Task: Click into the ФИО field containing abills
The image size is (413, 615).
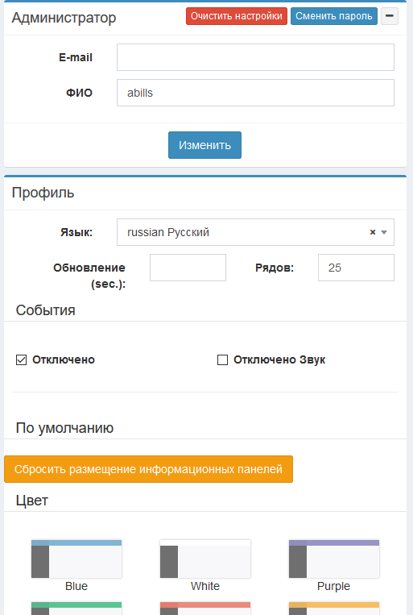Action: tap(255, 93)
